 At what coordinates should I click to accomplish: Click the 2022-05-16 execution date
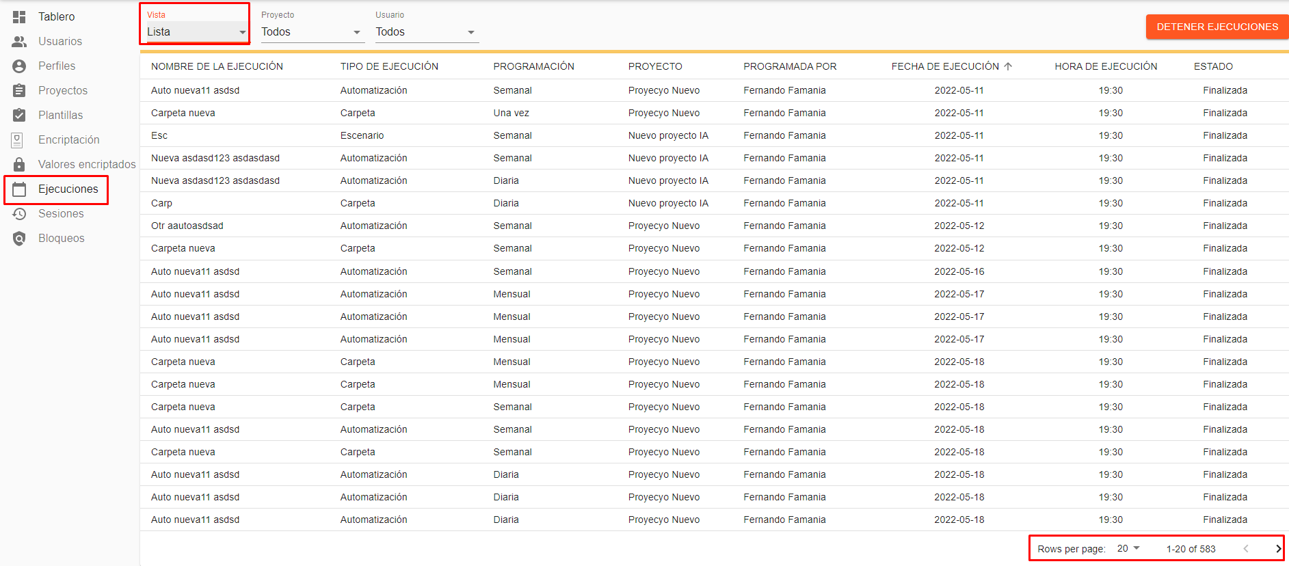pyautogui.click(x=959, y=271)
